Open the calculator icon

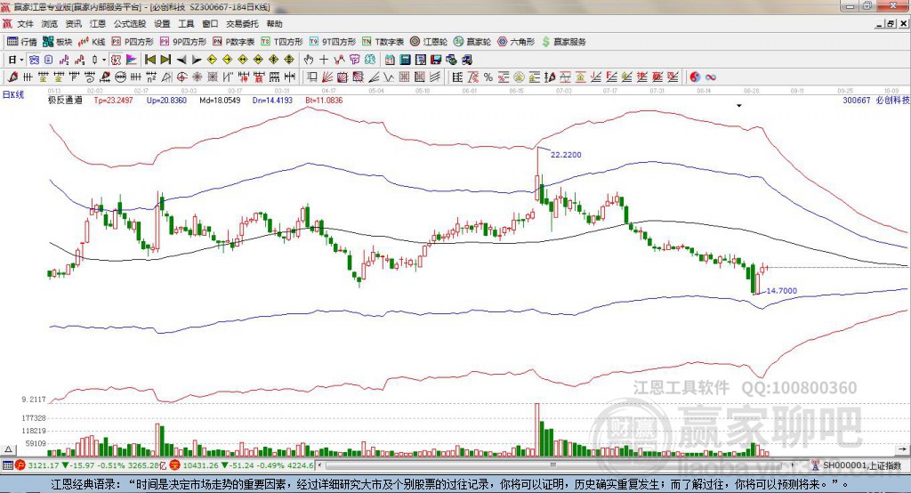click(405, 60)
